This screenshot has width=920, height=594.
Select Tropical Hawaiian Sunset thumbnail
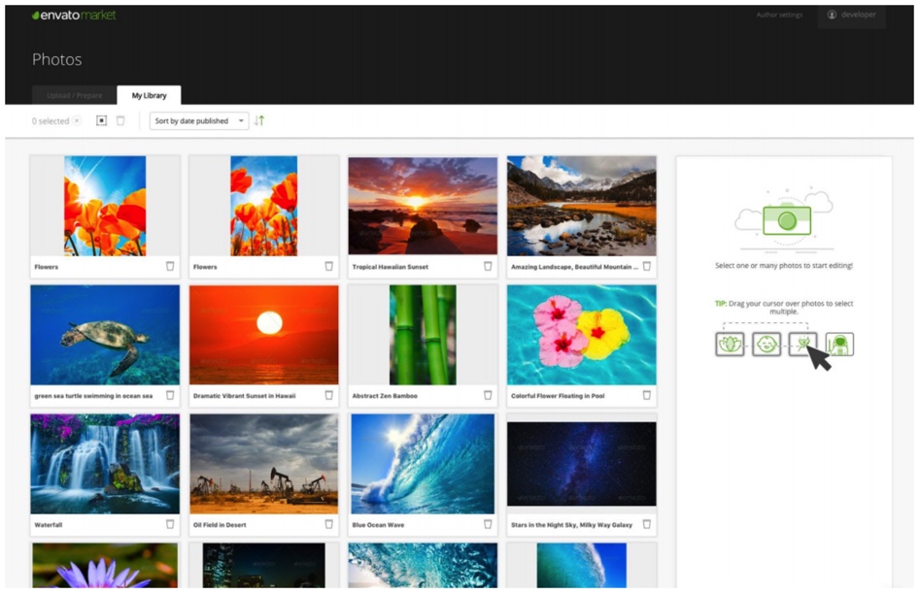pyautogui.click(x=423, y=206)
